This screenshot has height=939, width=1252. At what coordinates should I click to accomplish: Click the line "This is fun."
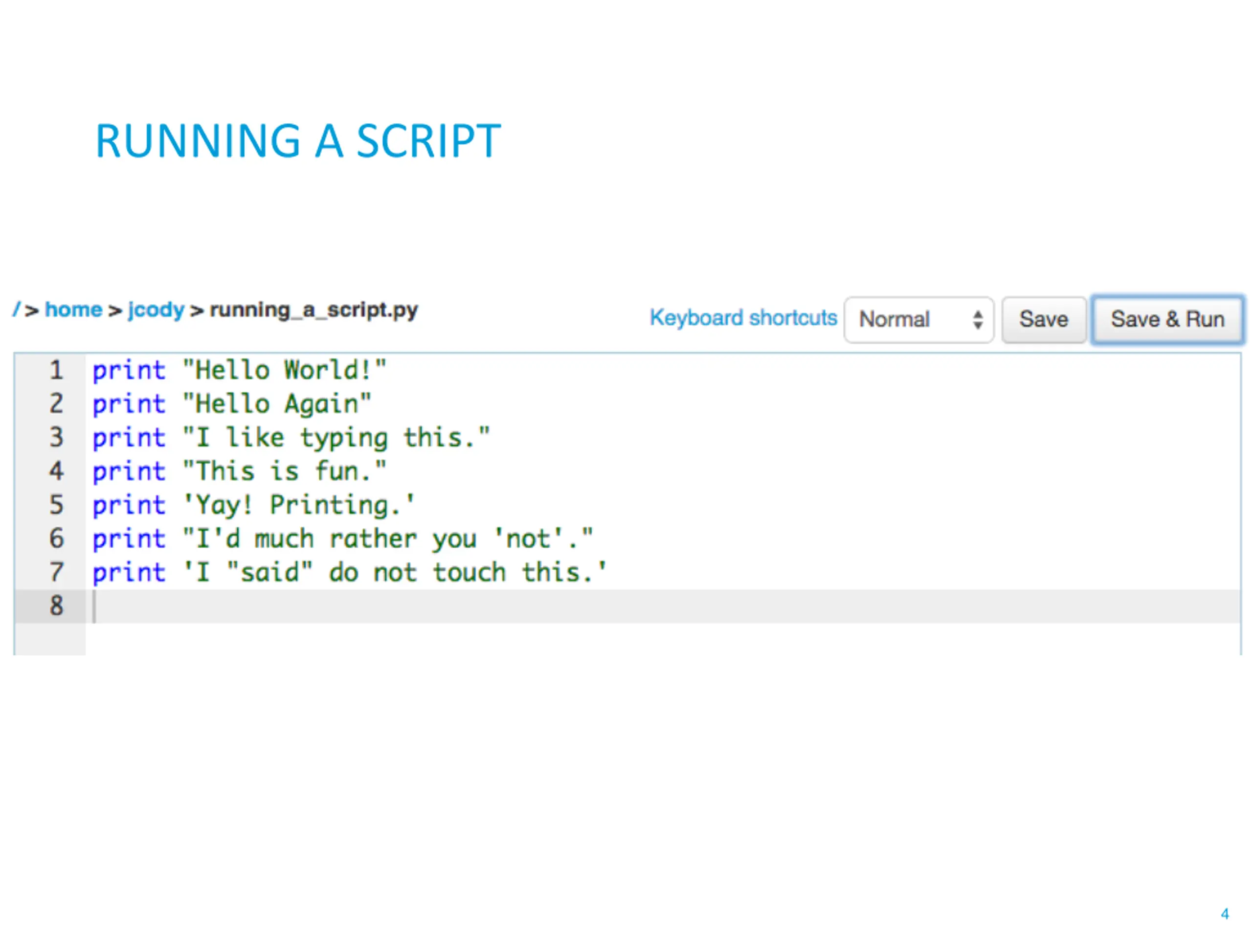[240, 471]
